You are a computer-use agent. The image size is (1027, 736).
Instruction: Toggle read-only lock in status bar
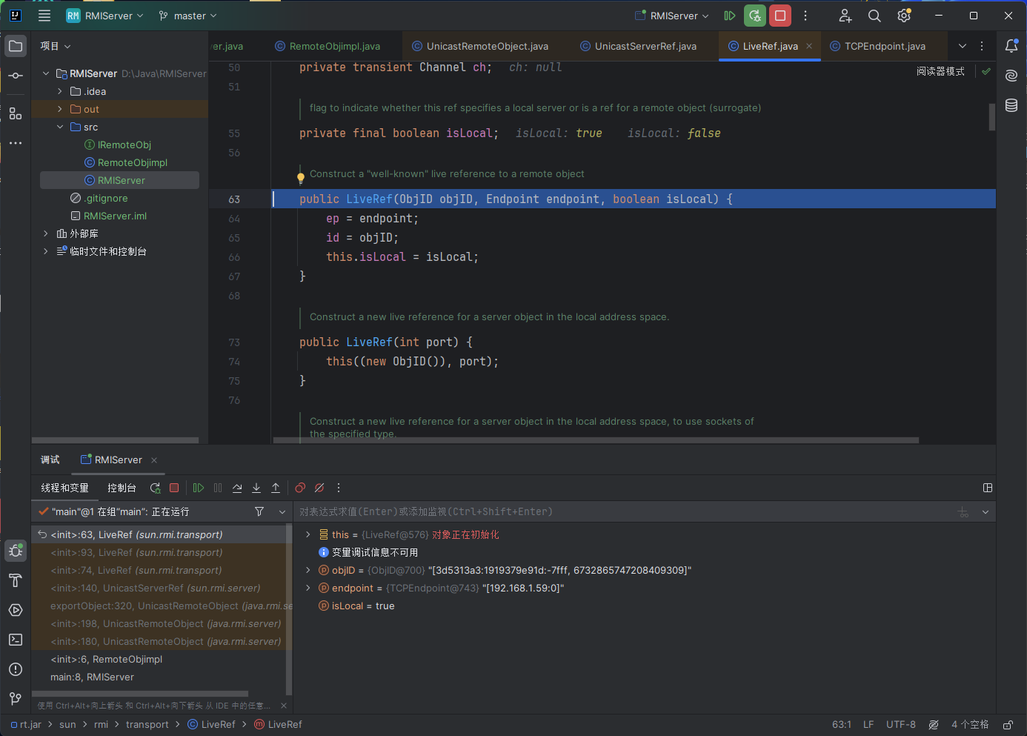point(1008,725)
